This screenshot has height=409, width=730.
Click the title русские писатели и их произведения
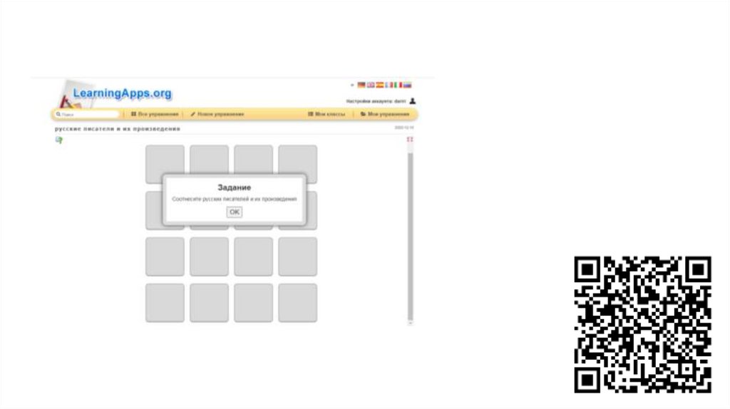click(x=118, y=128)
